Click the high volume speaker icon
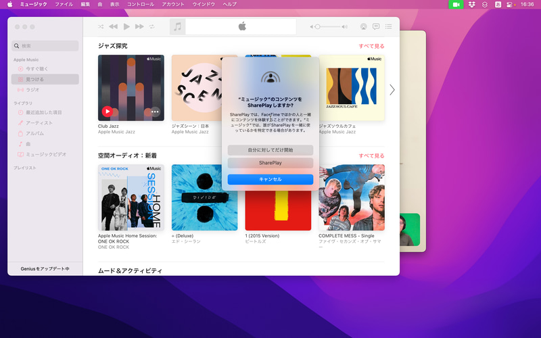 344,26
